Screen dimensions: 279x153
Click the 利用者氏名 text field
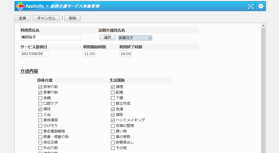tap(51, 37)
